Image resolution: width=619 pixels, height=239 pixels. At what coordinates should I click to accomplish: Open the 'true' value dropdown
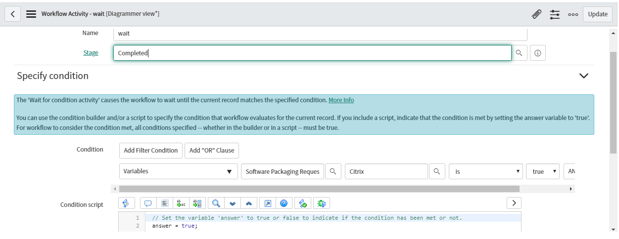coord(543,171)
